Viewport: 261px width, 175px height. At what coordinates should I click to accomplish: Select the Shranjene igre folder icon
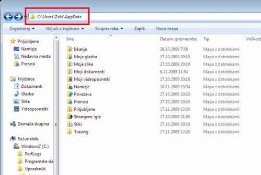click(70, 117)
